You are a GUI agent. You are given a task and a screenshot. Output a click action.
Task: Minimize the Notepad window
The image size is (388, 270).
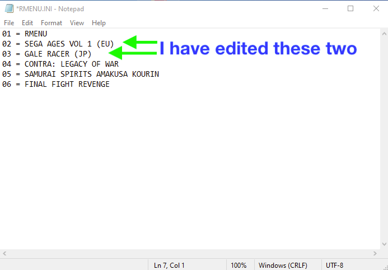pyautogui.click(x=325, y=8)
